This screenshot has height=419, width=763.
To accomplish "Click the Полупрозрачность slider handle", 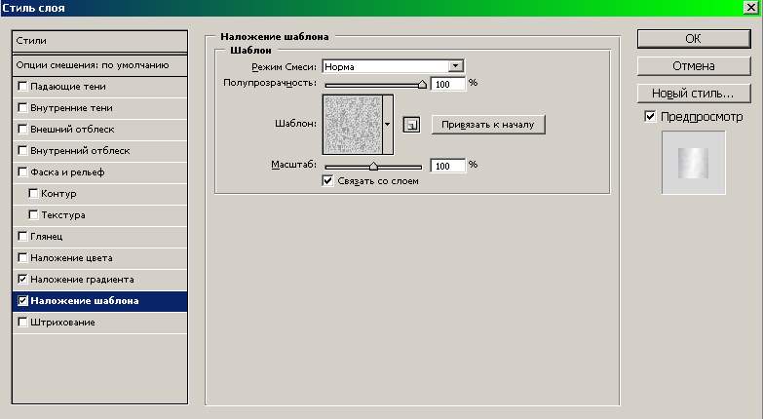I will tap(422, 85).
